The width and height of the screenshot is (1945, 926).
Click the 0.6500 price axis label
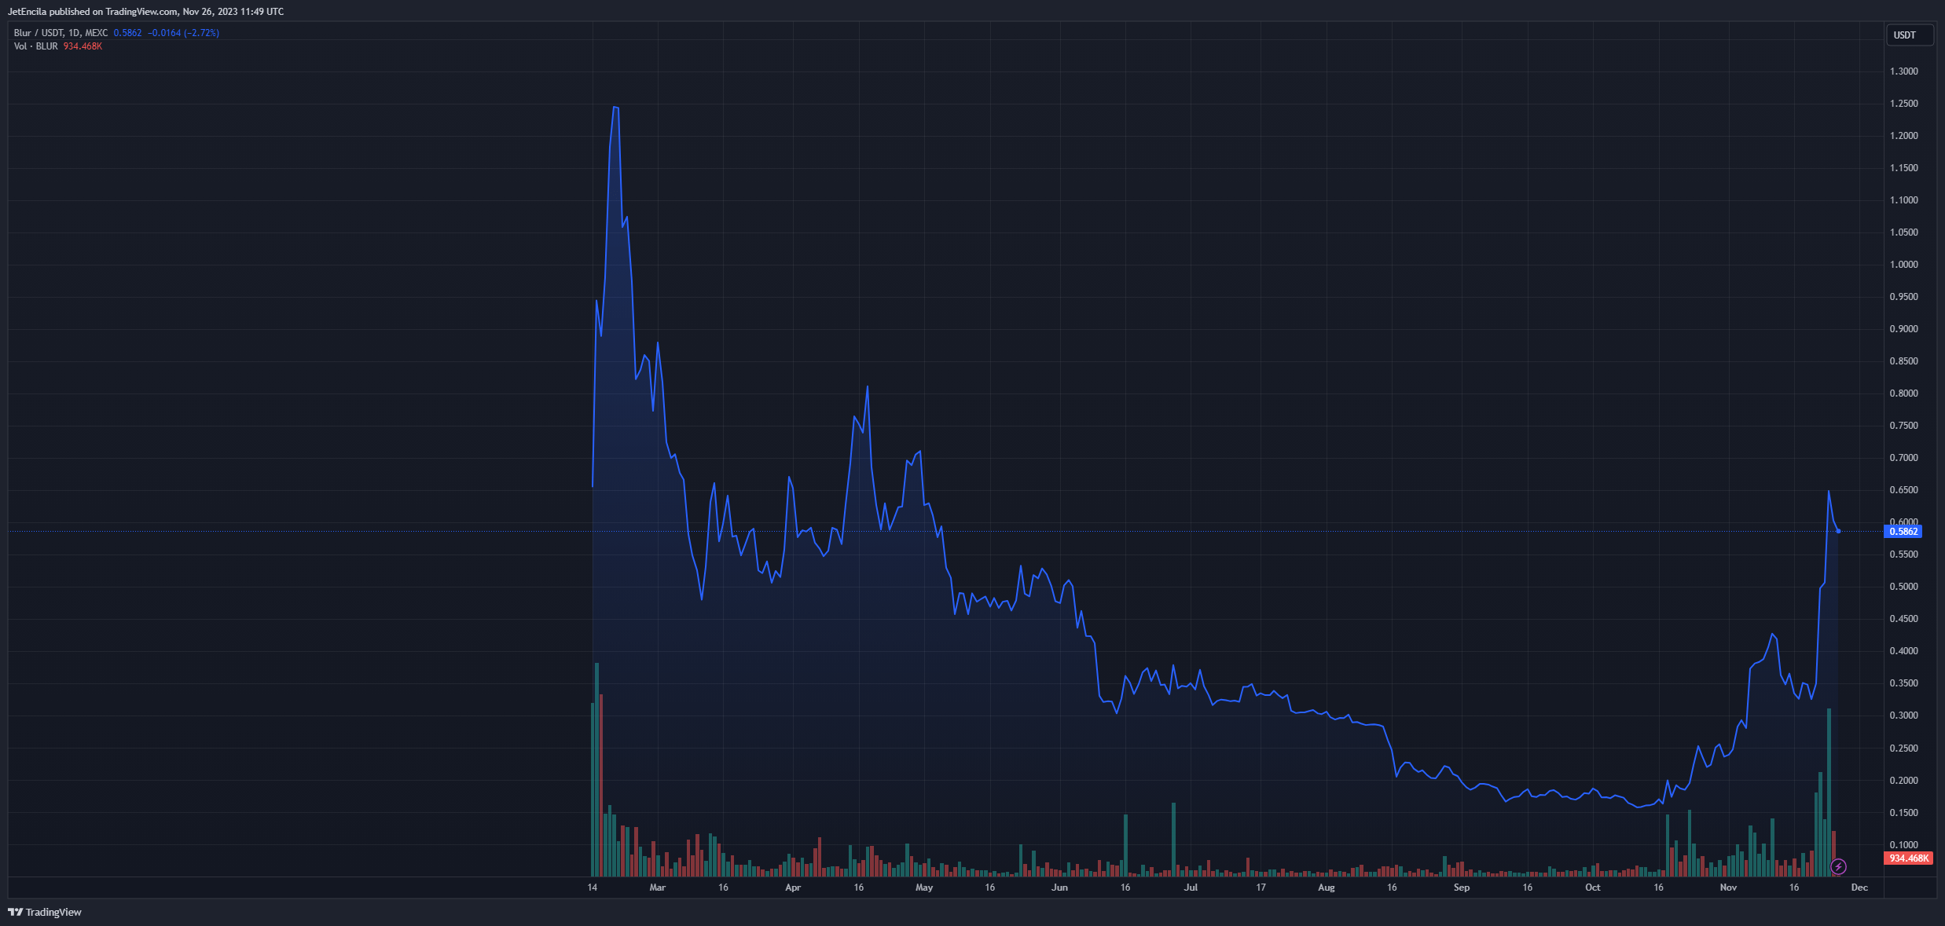(1904, 490)
